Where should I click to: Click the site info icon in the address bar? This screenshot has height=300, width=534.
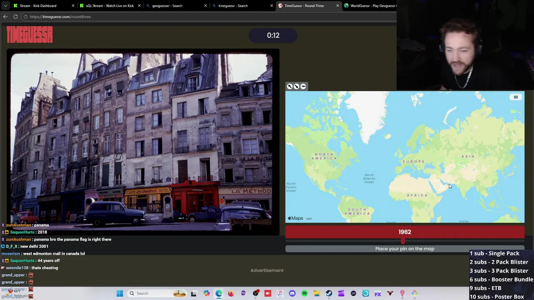click(x=25, y=17)
